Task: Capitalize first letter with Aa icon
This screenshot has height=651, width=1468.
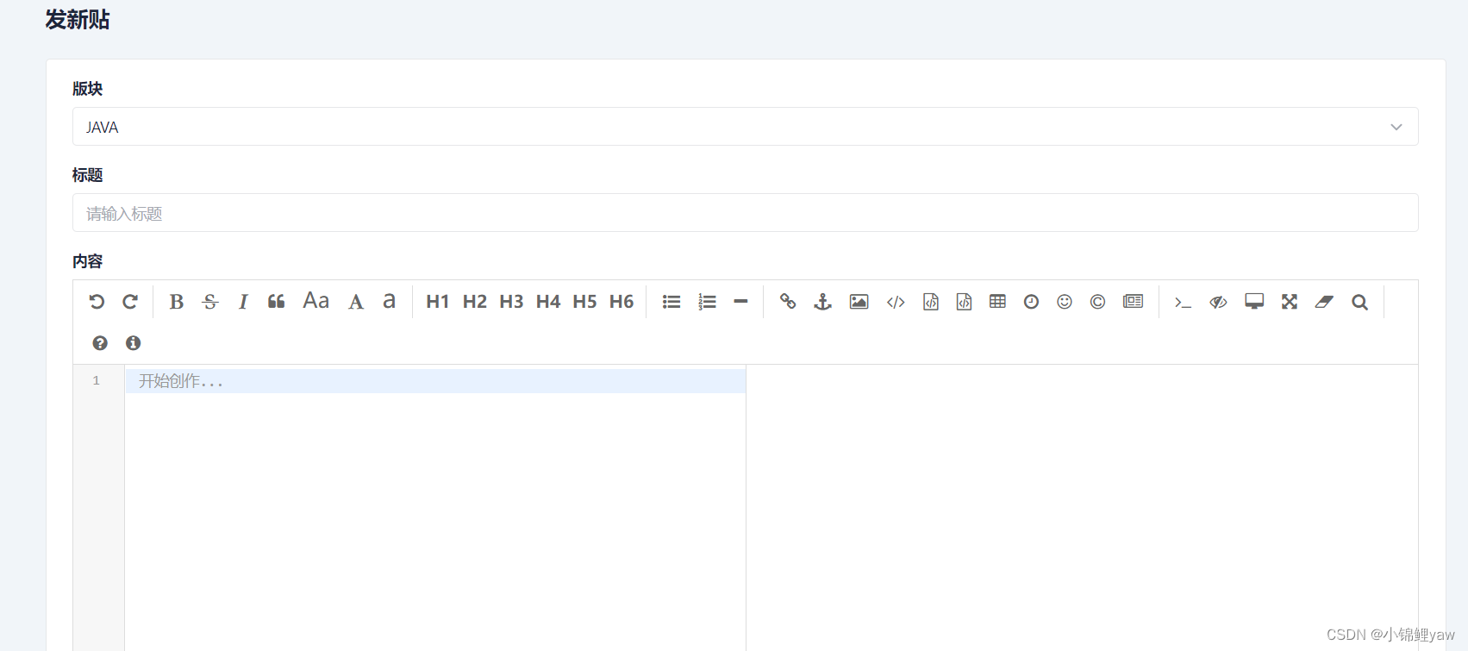Action: coord(316,301)
